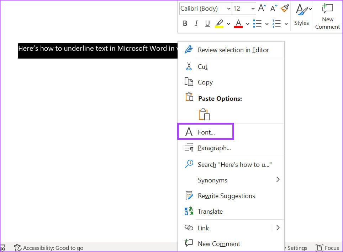Viewport: 343px width, 252px height.
Task: Expand the font size 12 dropdown
Action: (253, 9)
